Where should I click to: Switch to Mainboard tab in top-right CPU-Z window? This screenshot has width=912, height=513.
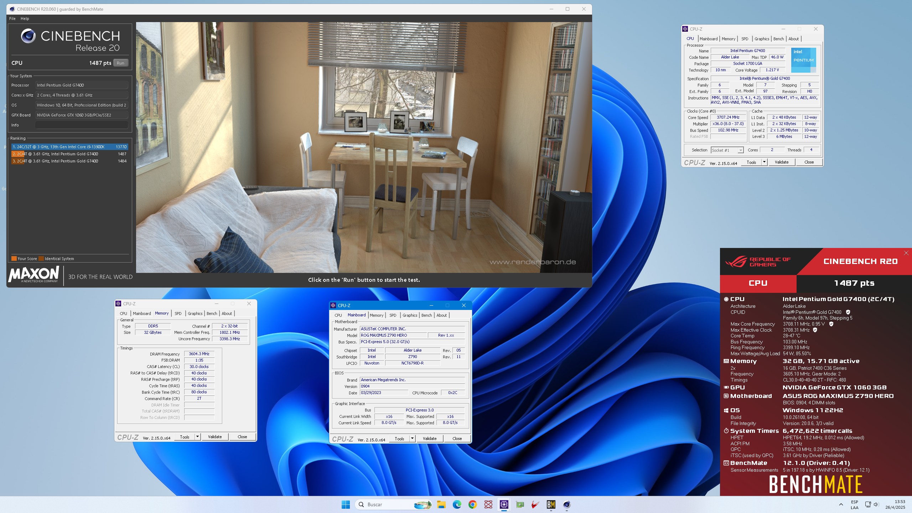coord(709,39)
